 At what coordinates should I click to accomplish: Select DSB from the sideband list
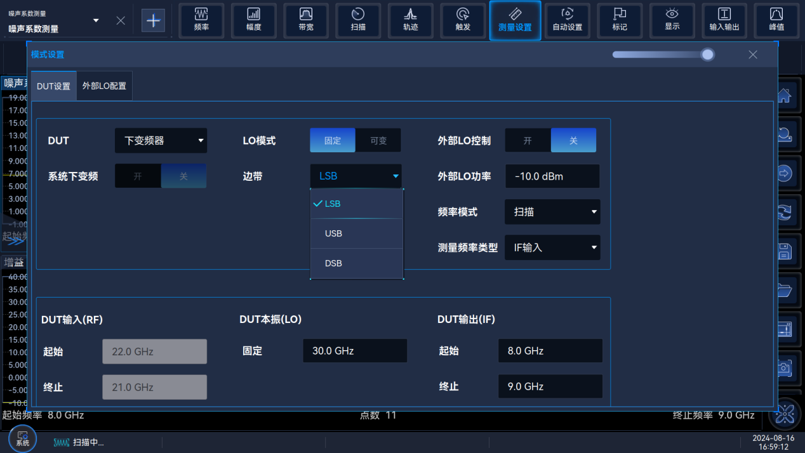click(x=333, y=263)
